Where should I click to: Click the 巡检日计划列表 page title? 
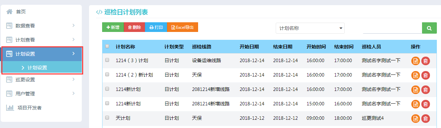click(126, 12)
